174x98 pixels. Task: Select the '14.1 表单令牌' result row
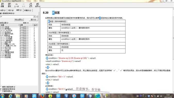coord(19,42)
